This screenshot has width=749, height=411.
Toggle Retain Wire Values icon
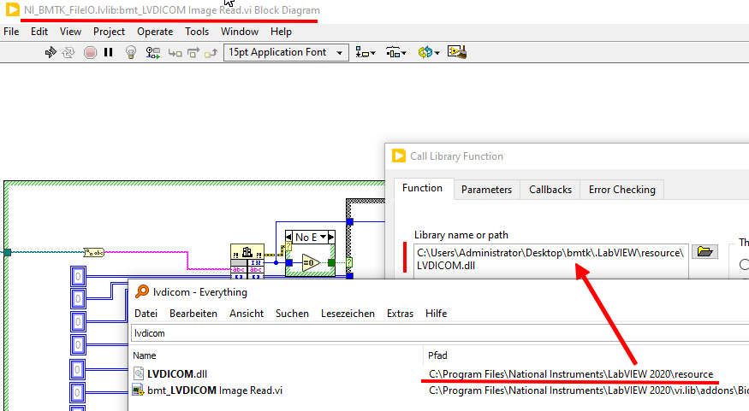[153, 52]
